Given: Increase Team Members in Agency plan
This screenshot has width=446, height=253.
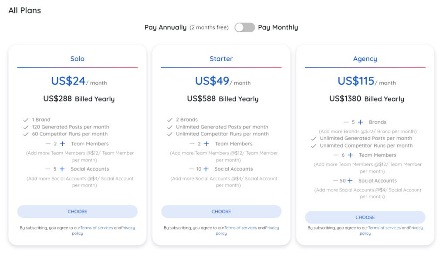Looking at the screenshot, I should pos(350,155).
